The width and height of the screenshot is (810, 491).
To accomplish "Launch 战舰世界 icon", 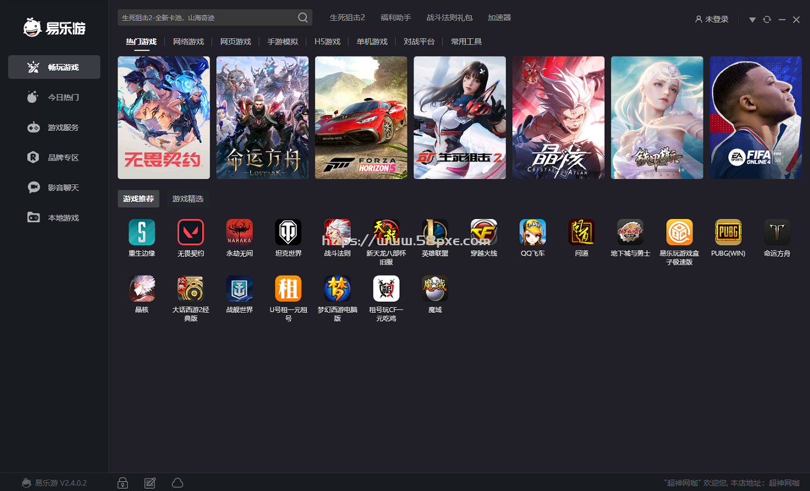I will point(239,289).
